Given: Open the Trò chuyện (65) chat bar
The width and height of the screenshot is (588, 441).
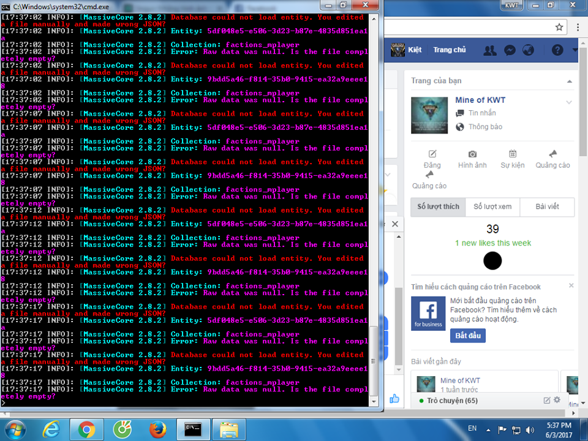Looking at the screenshot, I should point(452,401).
